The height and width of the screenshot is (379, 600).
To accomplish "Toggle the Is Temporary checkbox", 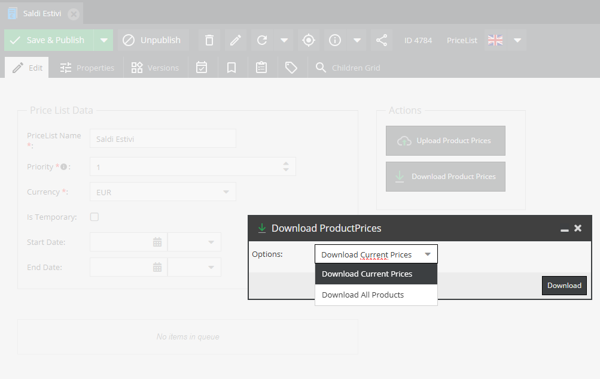I will click(95, 217).
